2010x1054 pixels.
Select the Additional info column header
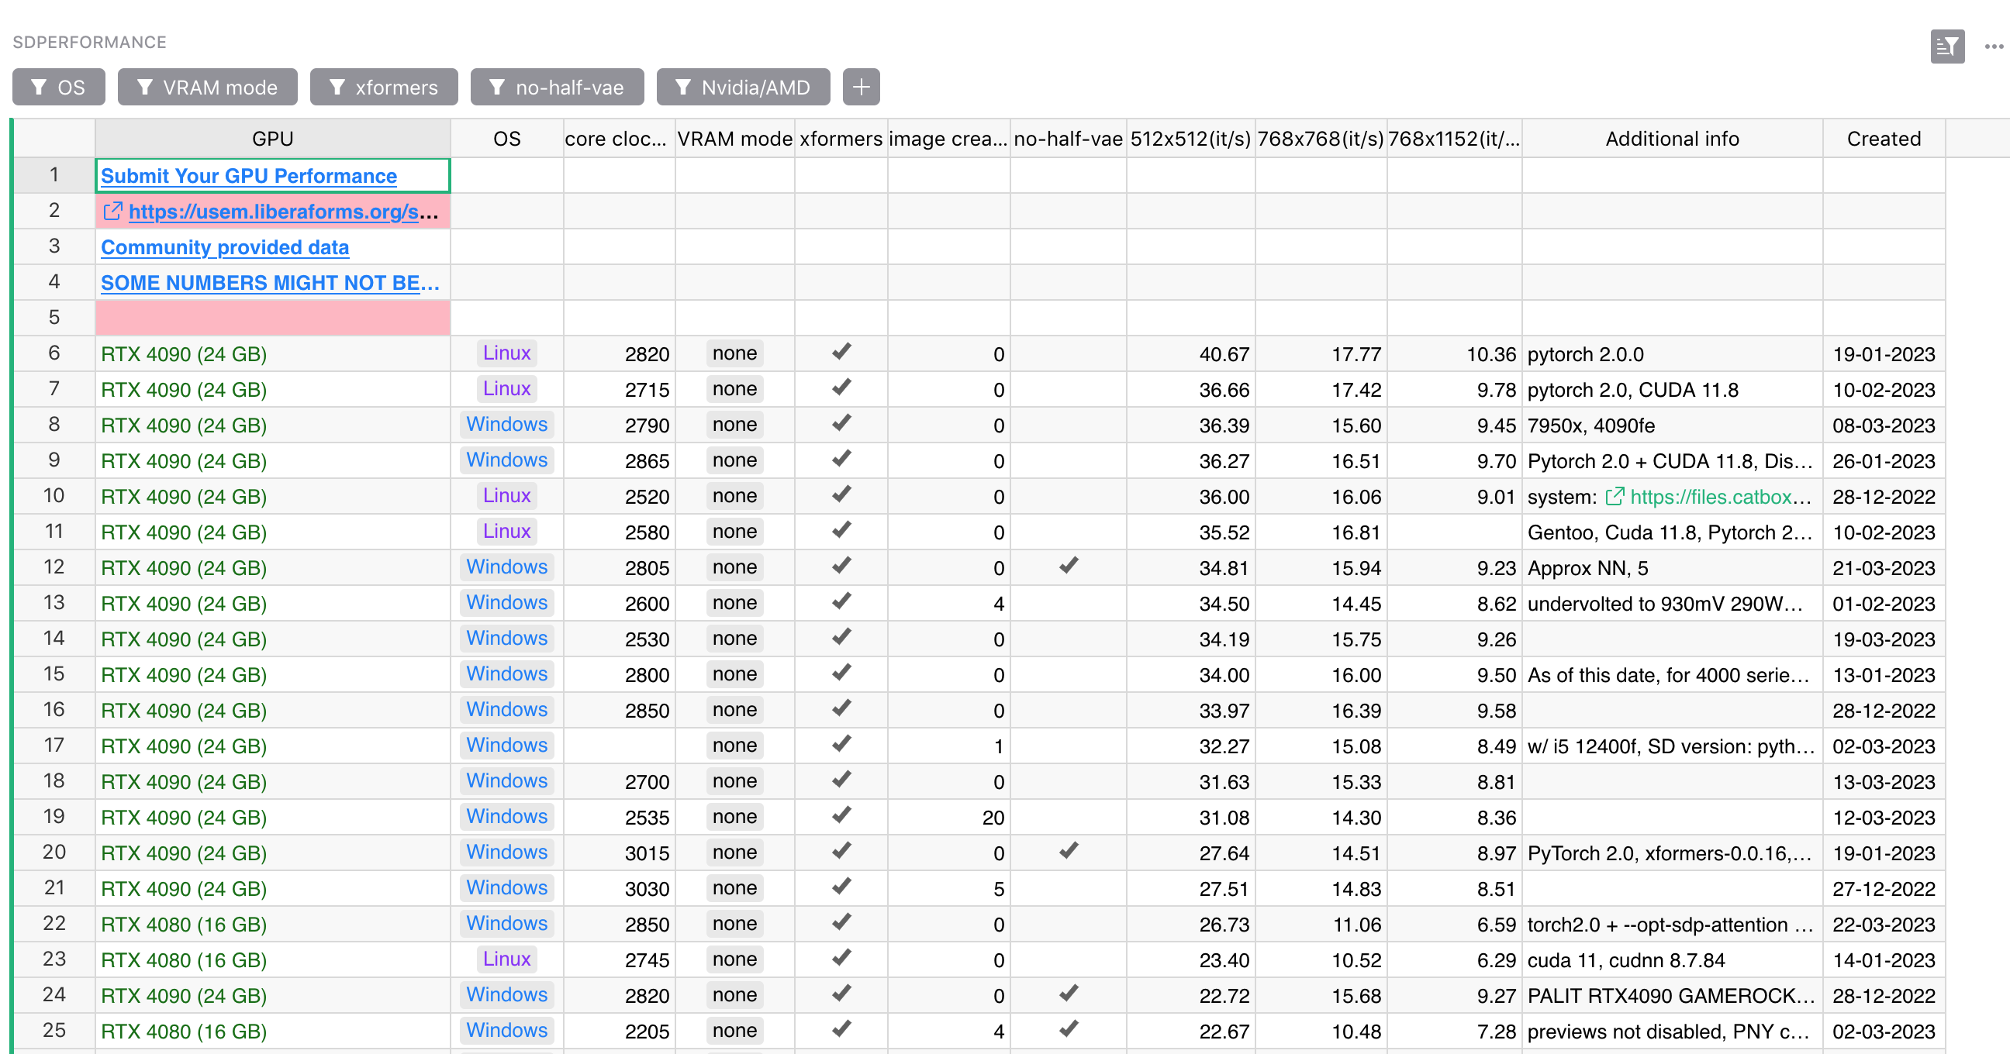click(1671, 139)
